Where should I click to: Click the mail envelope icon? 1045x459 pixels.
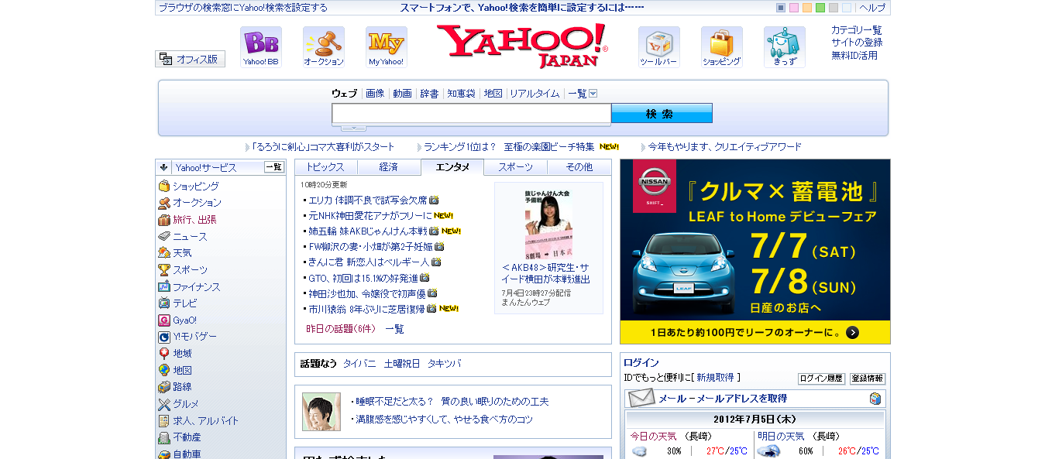tap(641, 399)
